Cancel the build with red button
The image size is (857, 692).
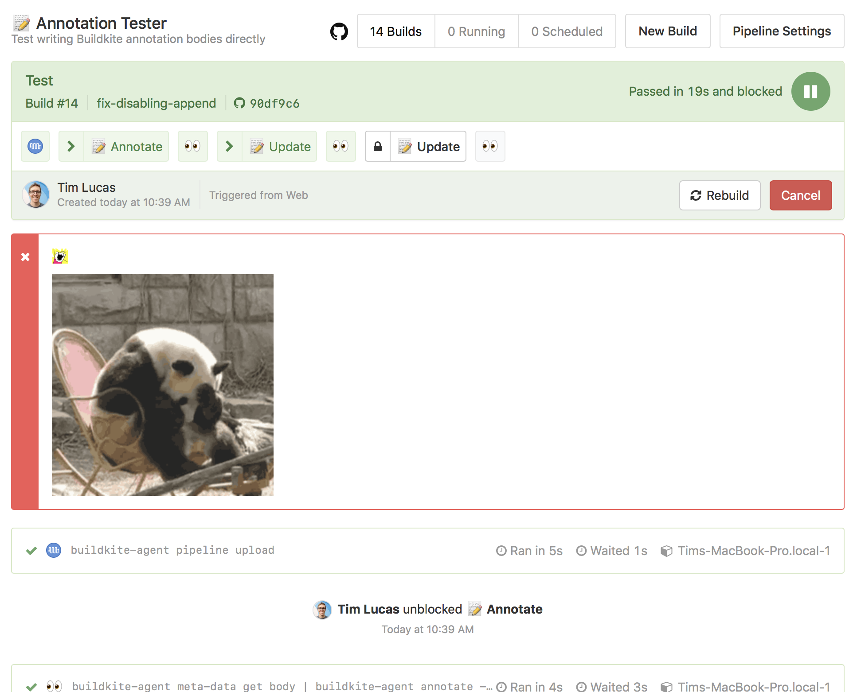[x=800, y=195]
